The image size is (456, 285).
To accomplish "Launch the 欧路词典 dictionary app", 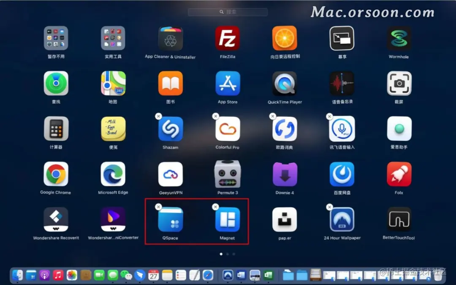I will point(285,129).
